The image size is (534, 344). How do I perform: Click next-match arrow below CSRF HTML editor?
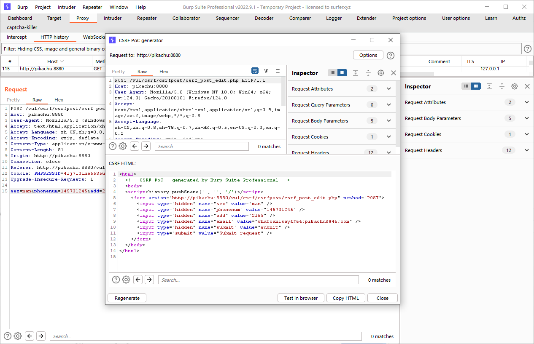pyautogui.click(x=149, y=280)
